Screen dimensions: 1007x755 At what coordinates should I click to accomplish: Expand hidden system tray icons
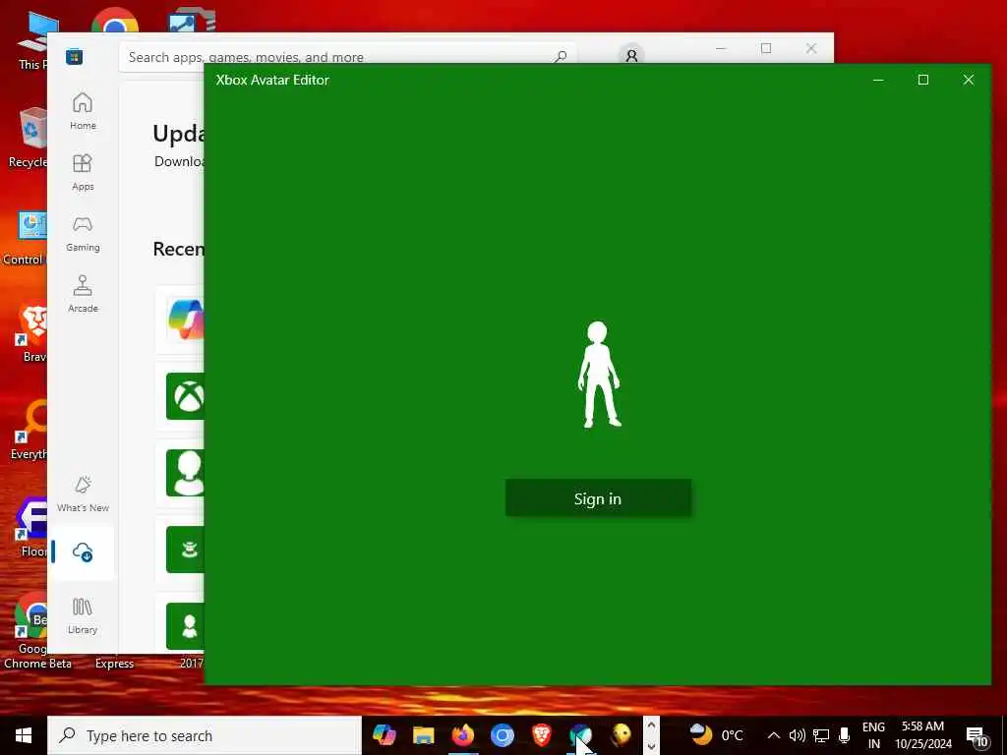(x=774, y=735)
